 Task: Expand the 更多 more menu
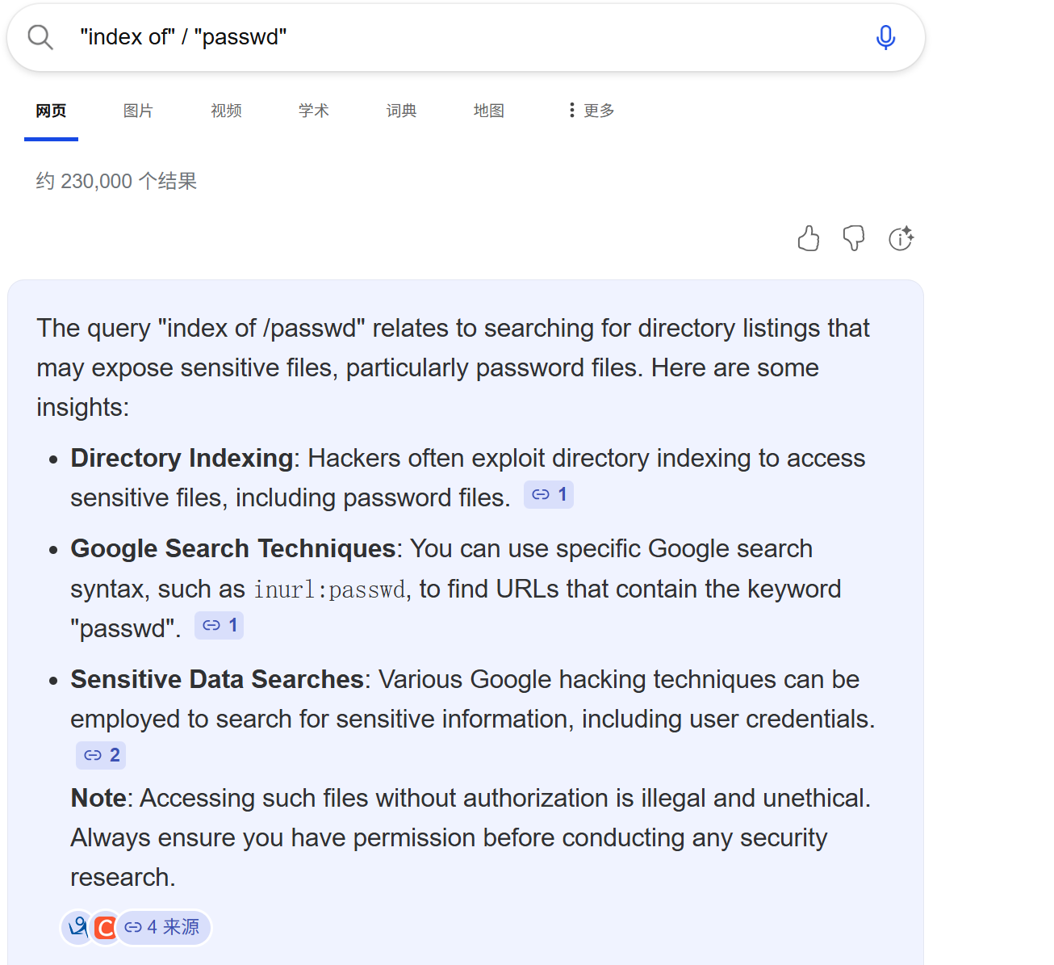click(592, 111)
